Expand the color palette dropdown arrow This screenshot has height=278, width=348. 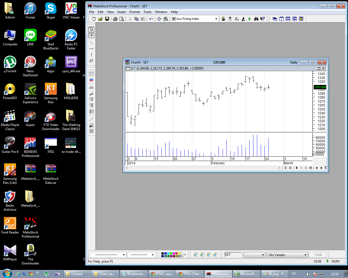click(185, 255)
